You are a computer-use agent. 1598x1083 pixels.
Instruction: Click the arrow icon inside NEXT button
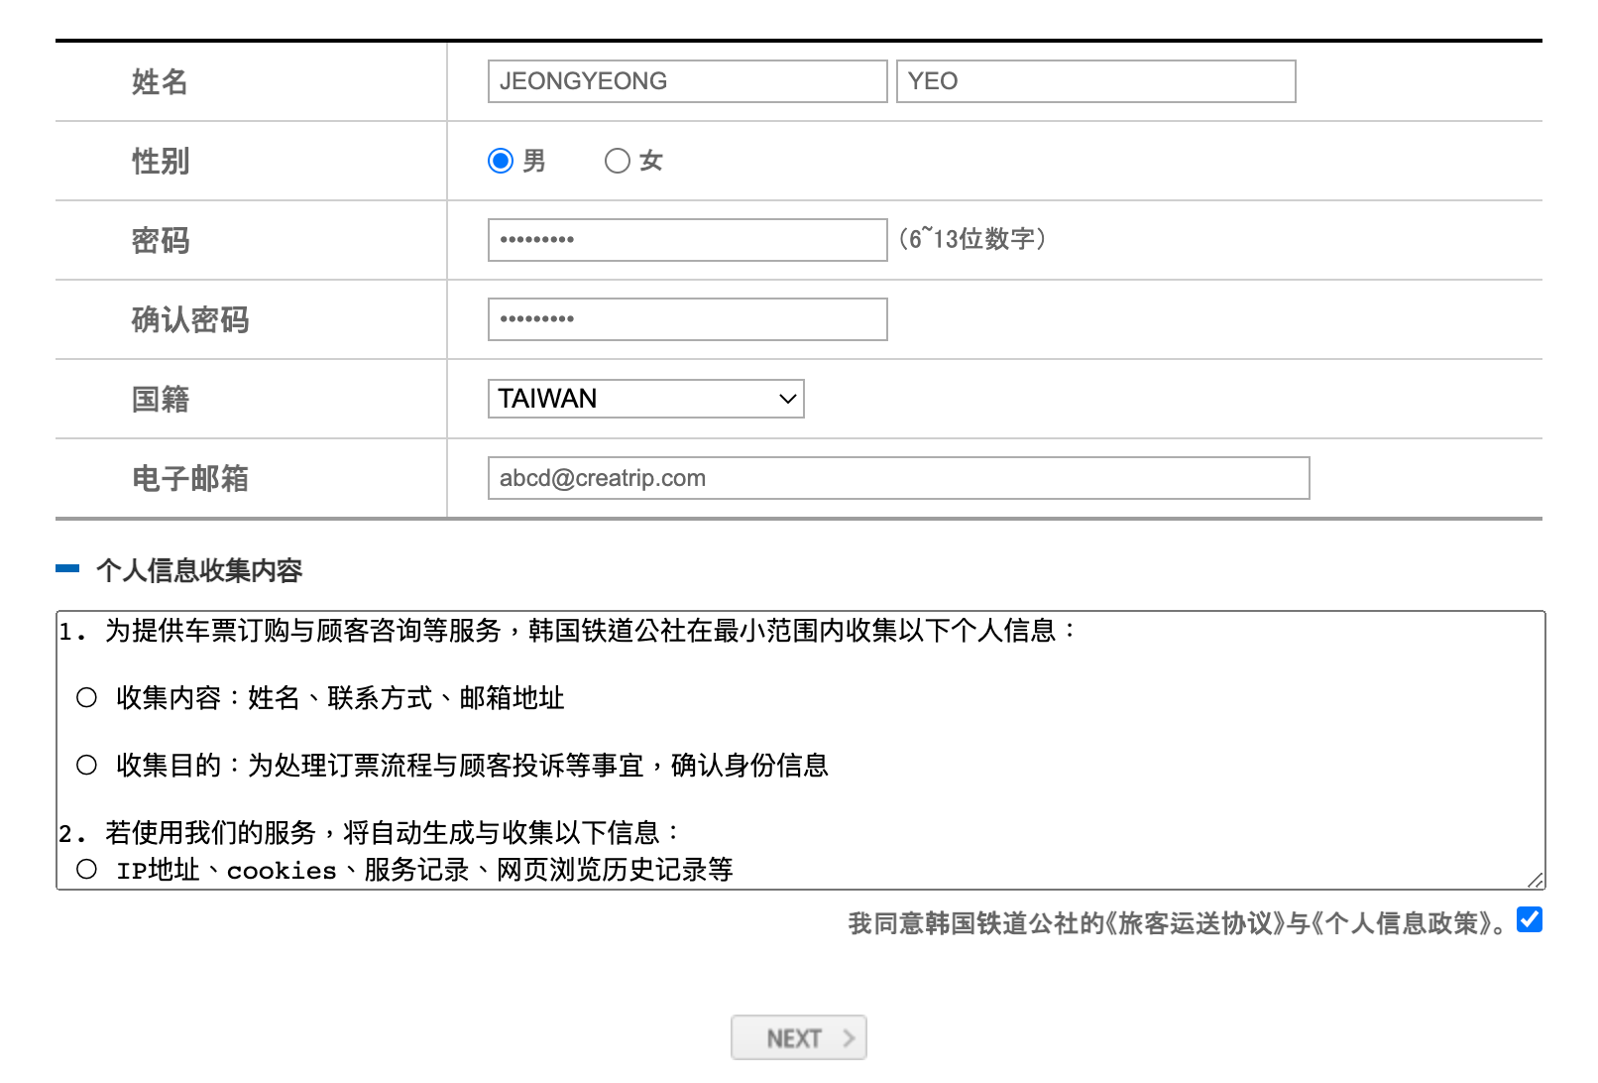tap(849, 1037)
